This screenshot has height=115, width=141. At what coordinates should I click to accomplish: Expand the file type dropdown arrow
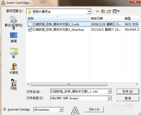(x=109, y=98)
